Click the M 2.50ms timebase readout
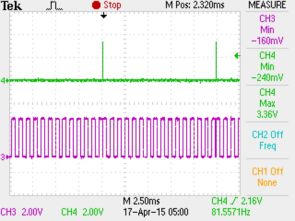 point(142,201)
